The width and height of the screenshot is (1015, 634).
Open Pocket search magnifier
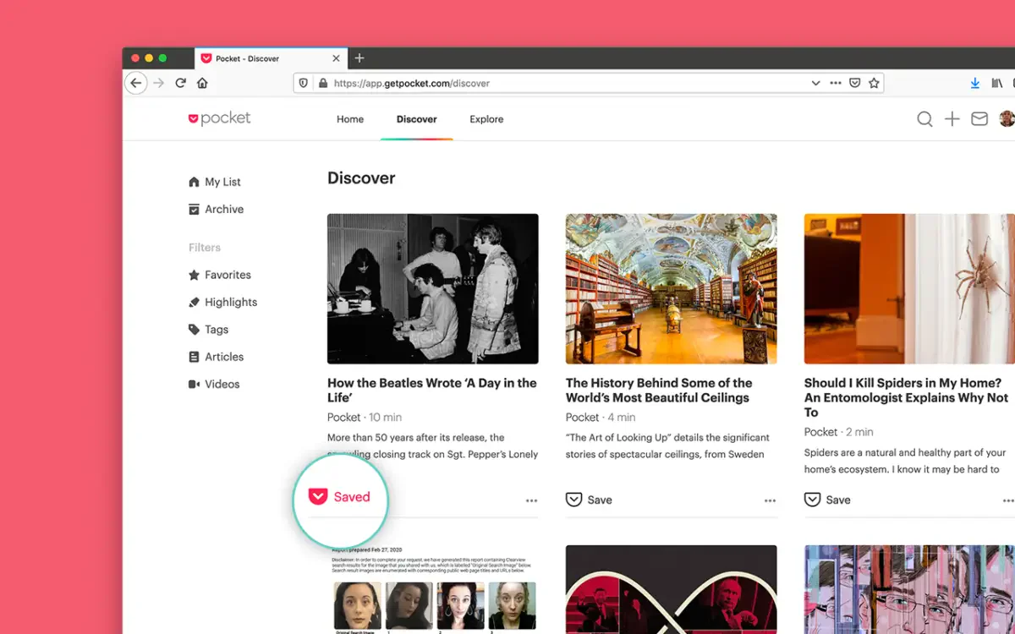924,119
